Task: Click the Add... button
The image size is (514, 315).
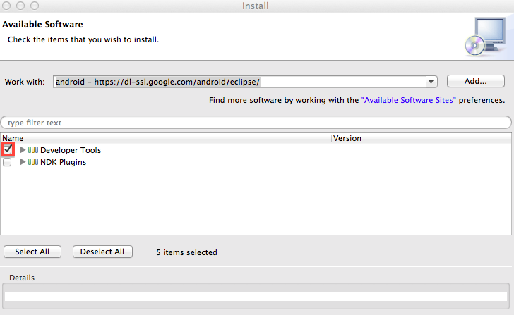Action: pos(476,81)
